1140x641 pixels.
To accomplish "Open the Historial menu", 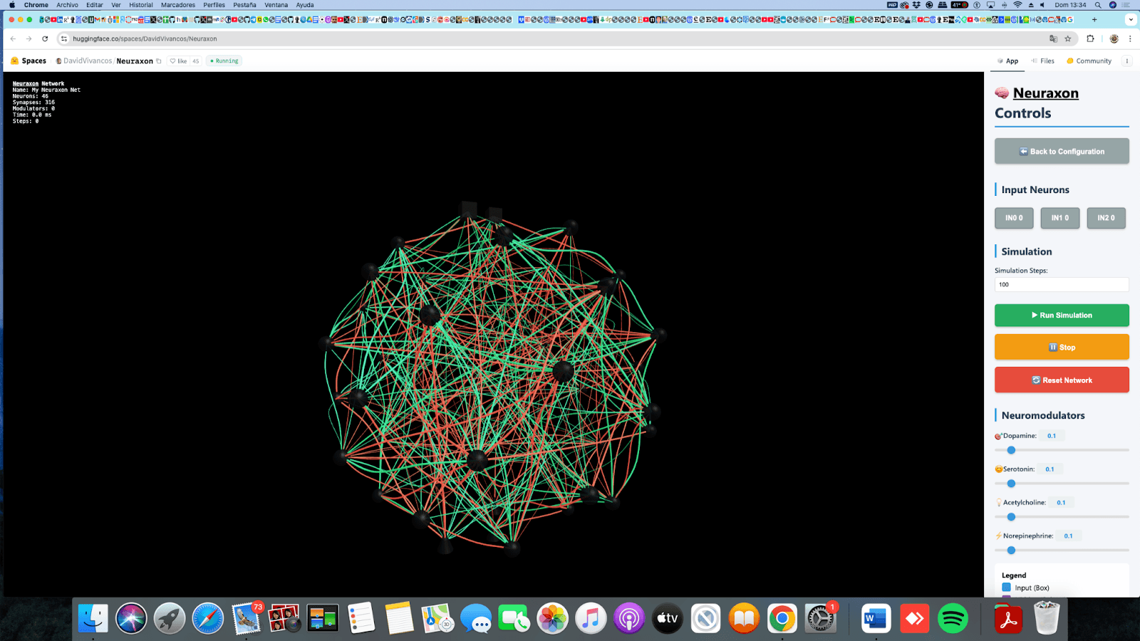I will [140, 5].
